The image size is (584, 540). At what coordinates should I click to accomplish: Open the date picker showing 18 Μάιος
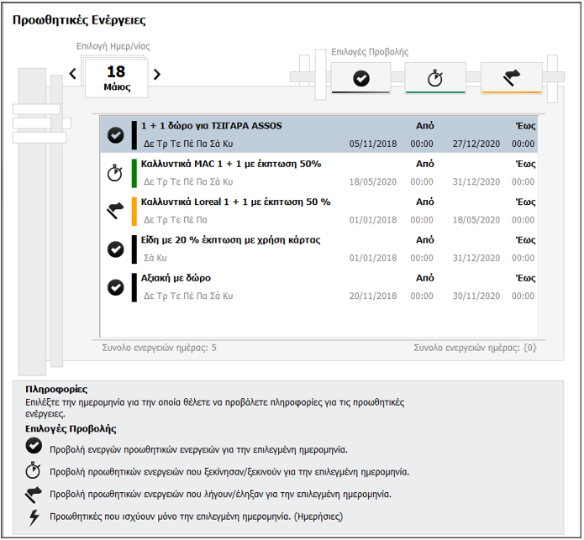(116, 78)
